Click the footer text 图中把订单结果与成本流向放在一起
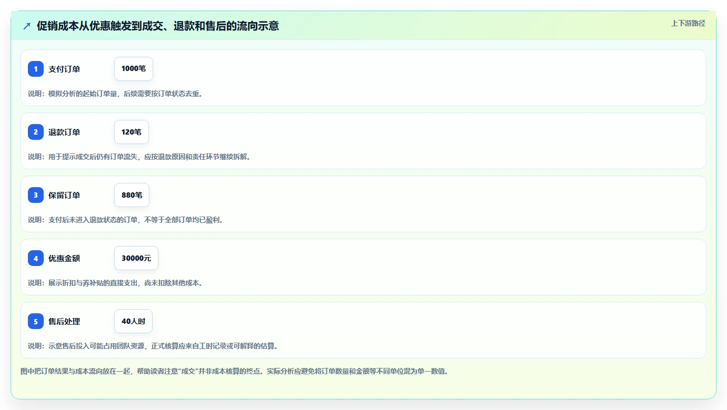Screen dimensions: 727x410 [x=234, y=371]
